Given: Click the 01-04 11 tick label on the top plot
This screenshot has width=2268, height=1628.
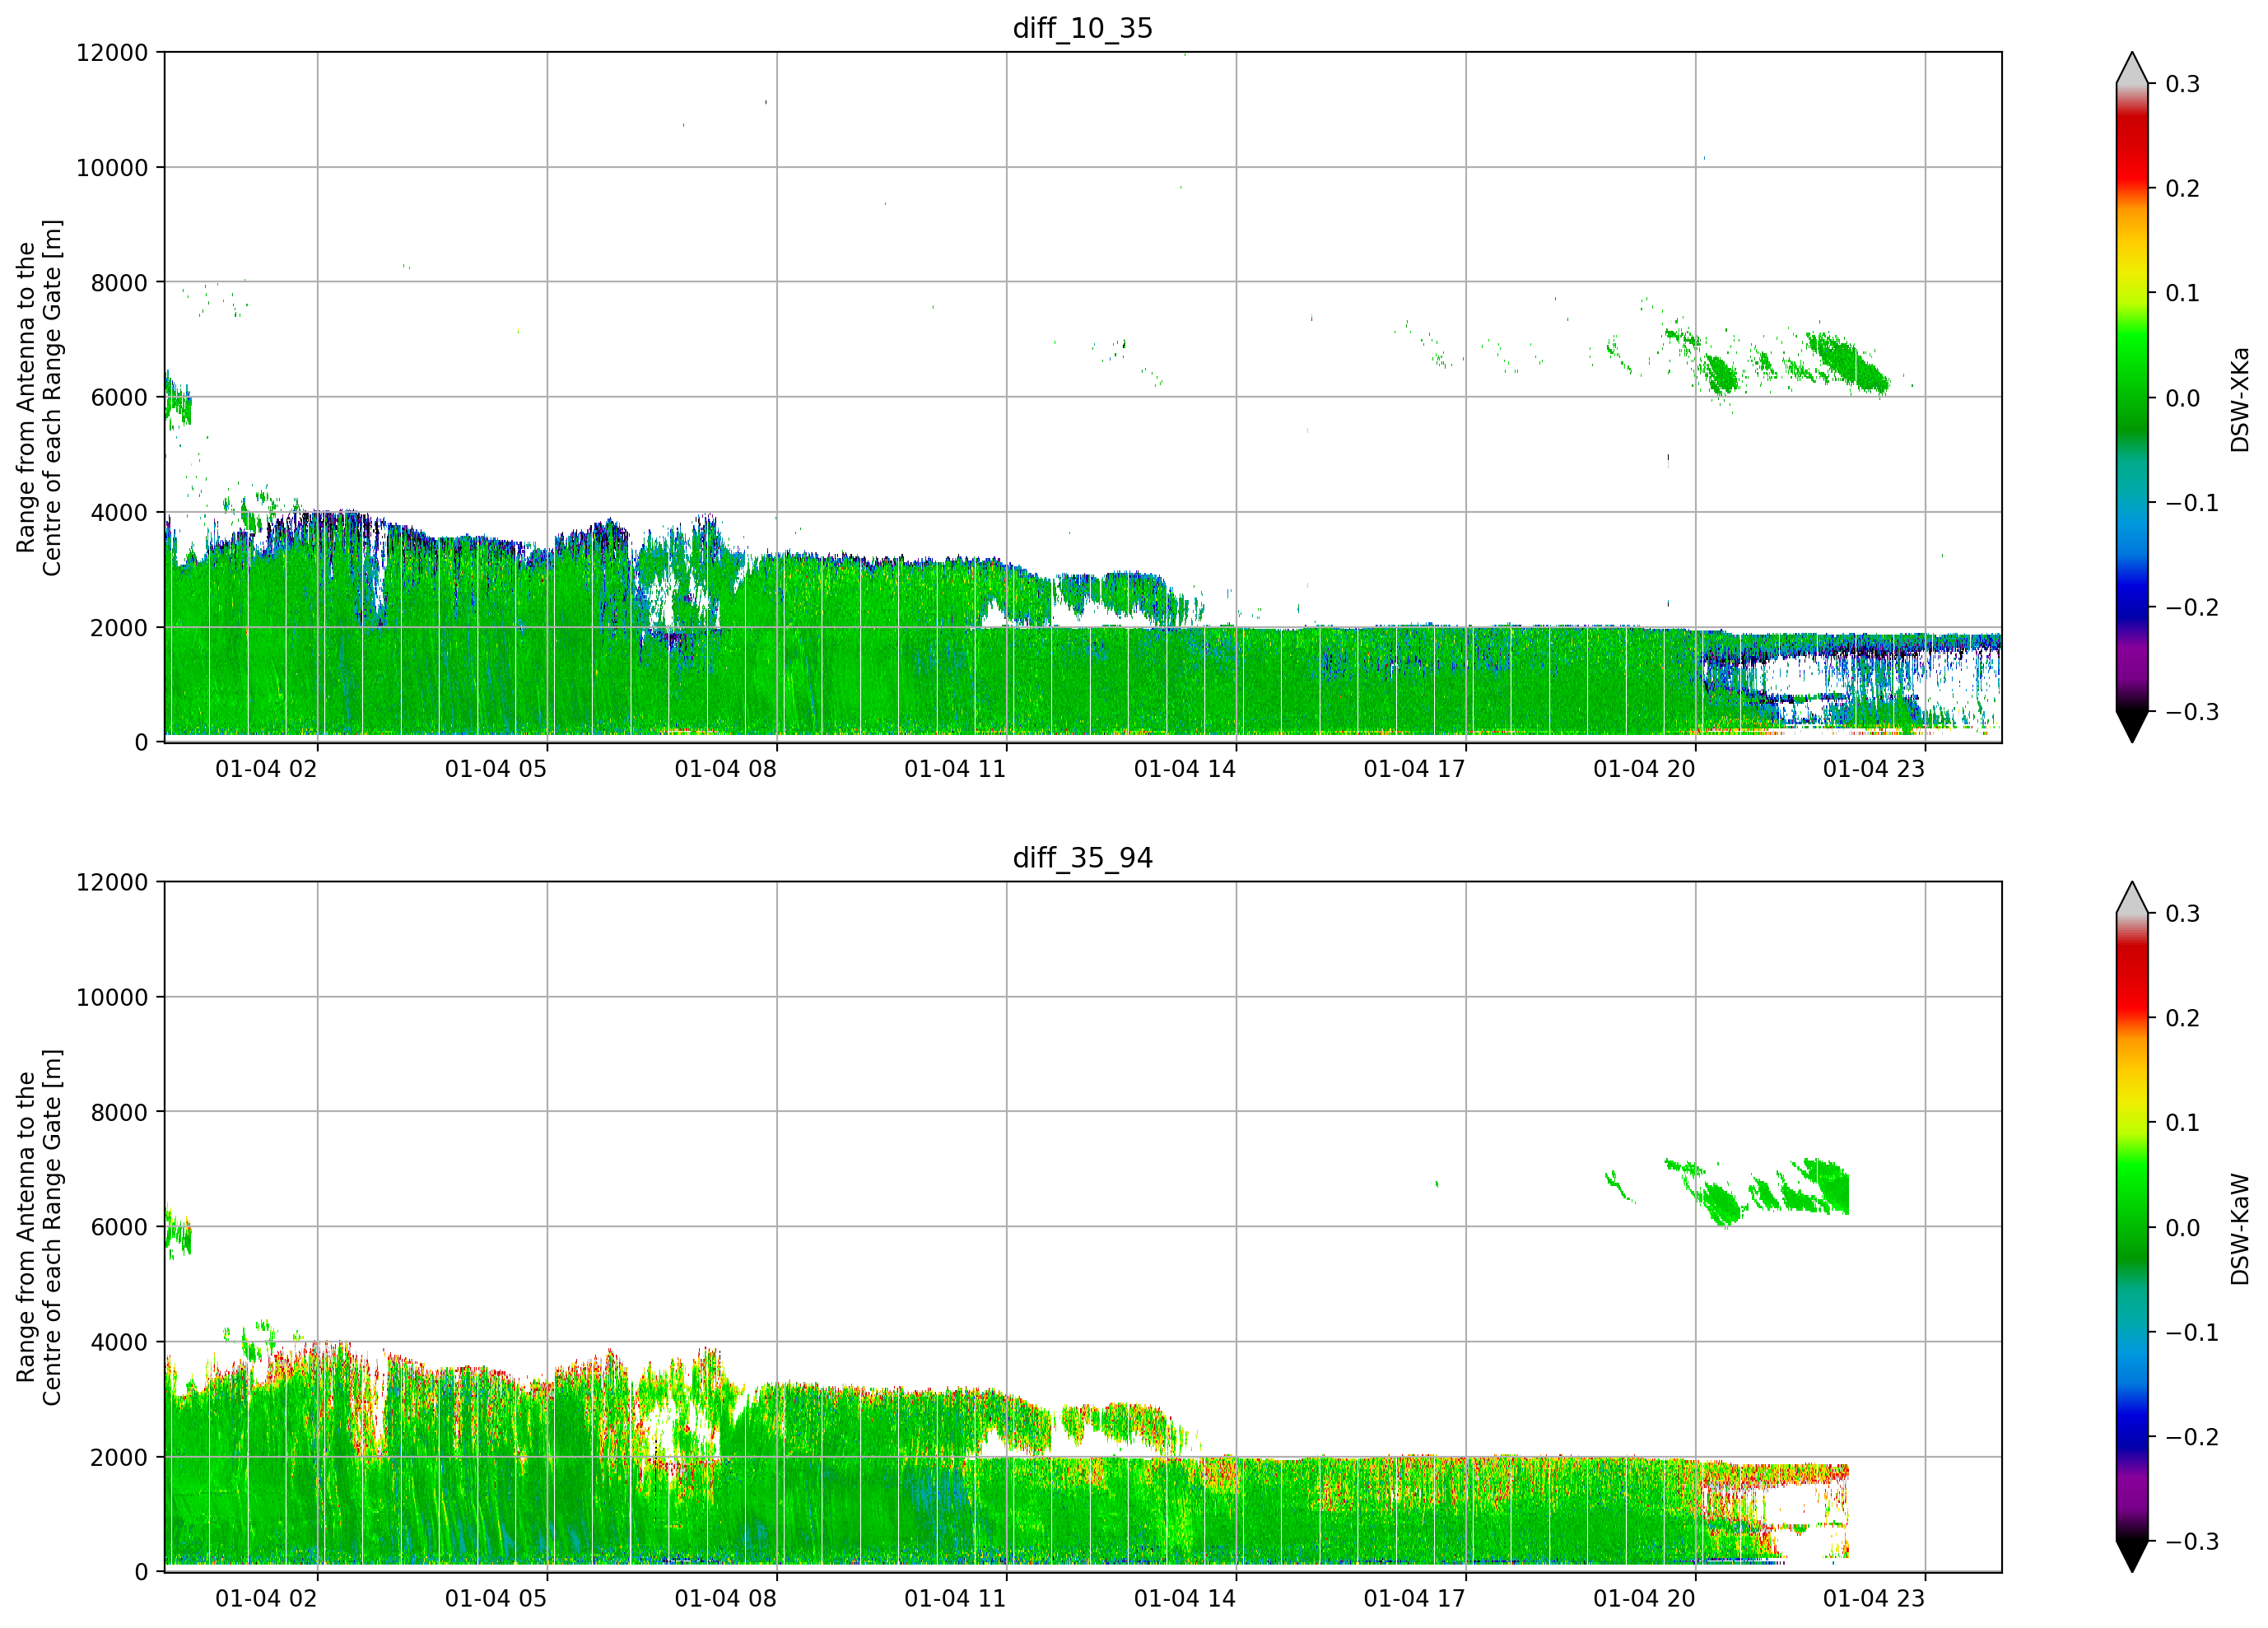Looking at the screenshot, I should [x=955, y=769].
